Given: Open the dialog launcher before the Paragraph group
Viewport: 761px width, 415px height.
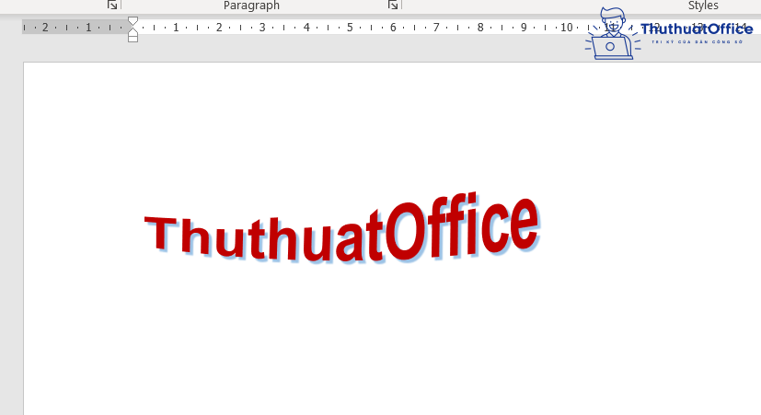Looking at the screenshot, I should pos(112,5).
